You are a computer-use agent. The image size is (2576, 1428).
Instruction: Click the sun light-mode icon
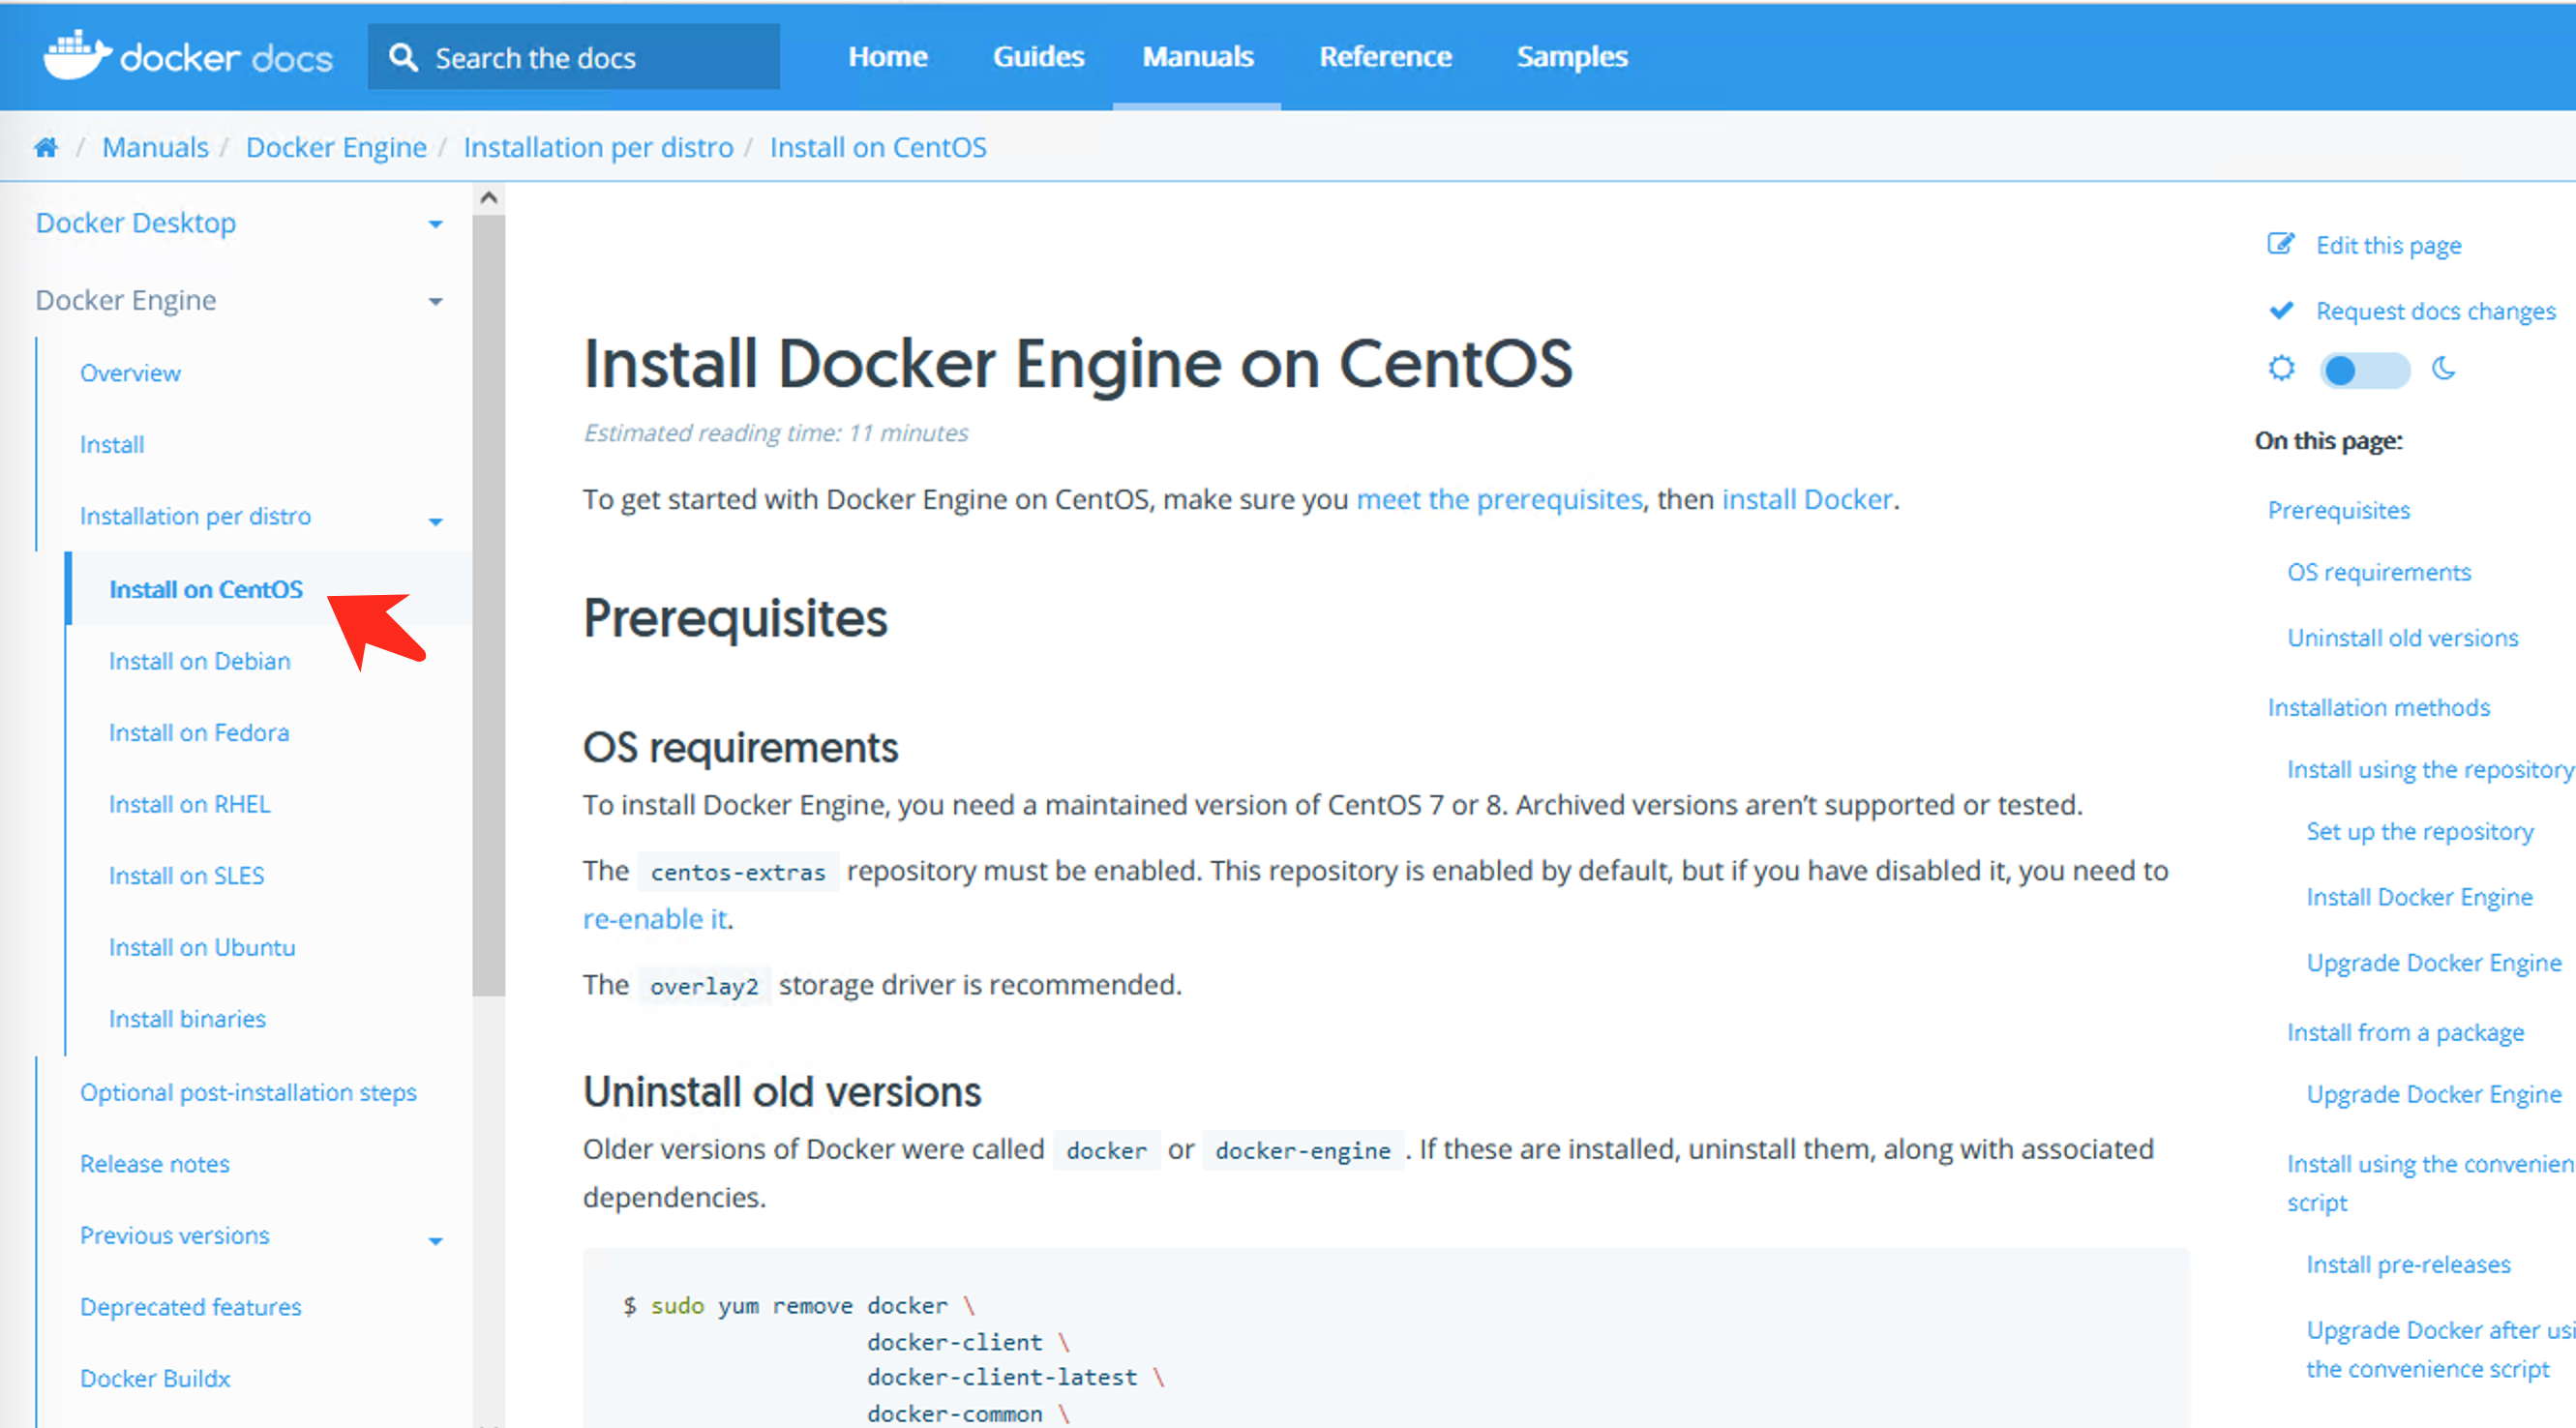click(x=2281, y=368)
